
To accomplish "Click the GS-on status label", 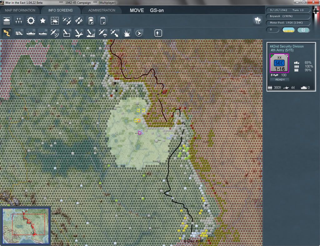I will 157,10.
